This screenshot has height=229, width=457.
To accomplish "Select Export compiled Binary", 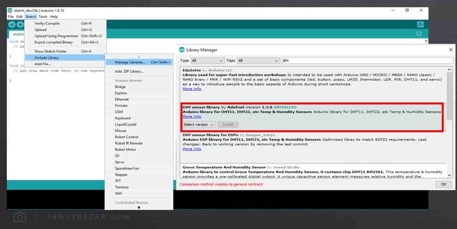I will (x=65, y=42).
